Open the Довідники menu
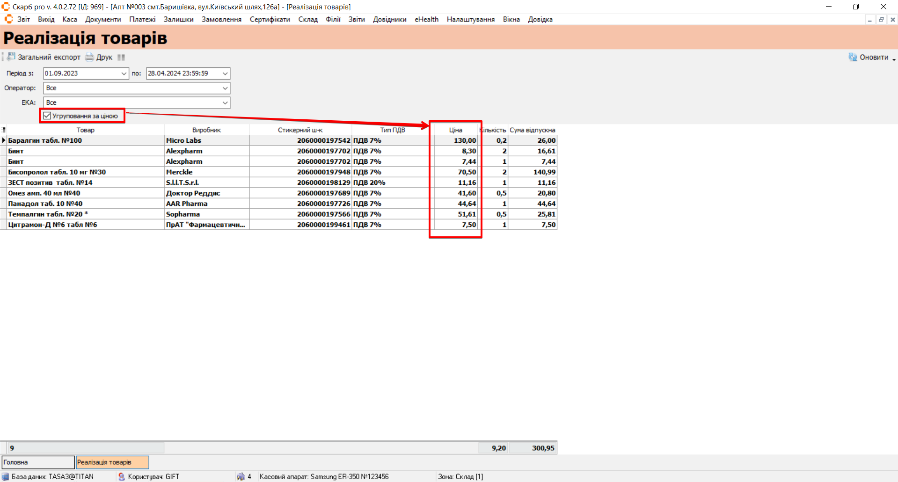The image size is (898, 482). click(x=389, y=19)
